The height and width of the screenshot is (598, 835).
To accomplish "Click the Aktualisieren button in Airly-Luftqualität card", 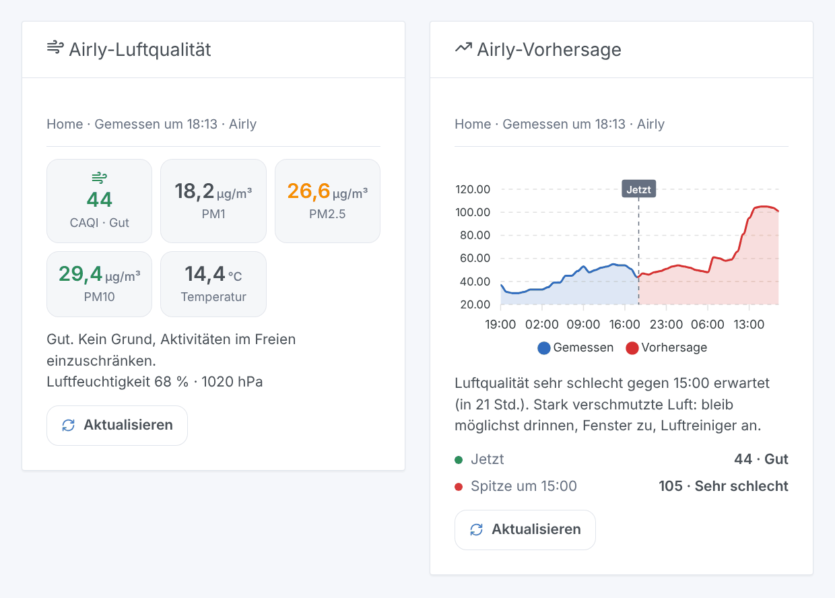I will (117, 426).
